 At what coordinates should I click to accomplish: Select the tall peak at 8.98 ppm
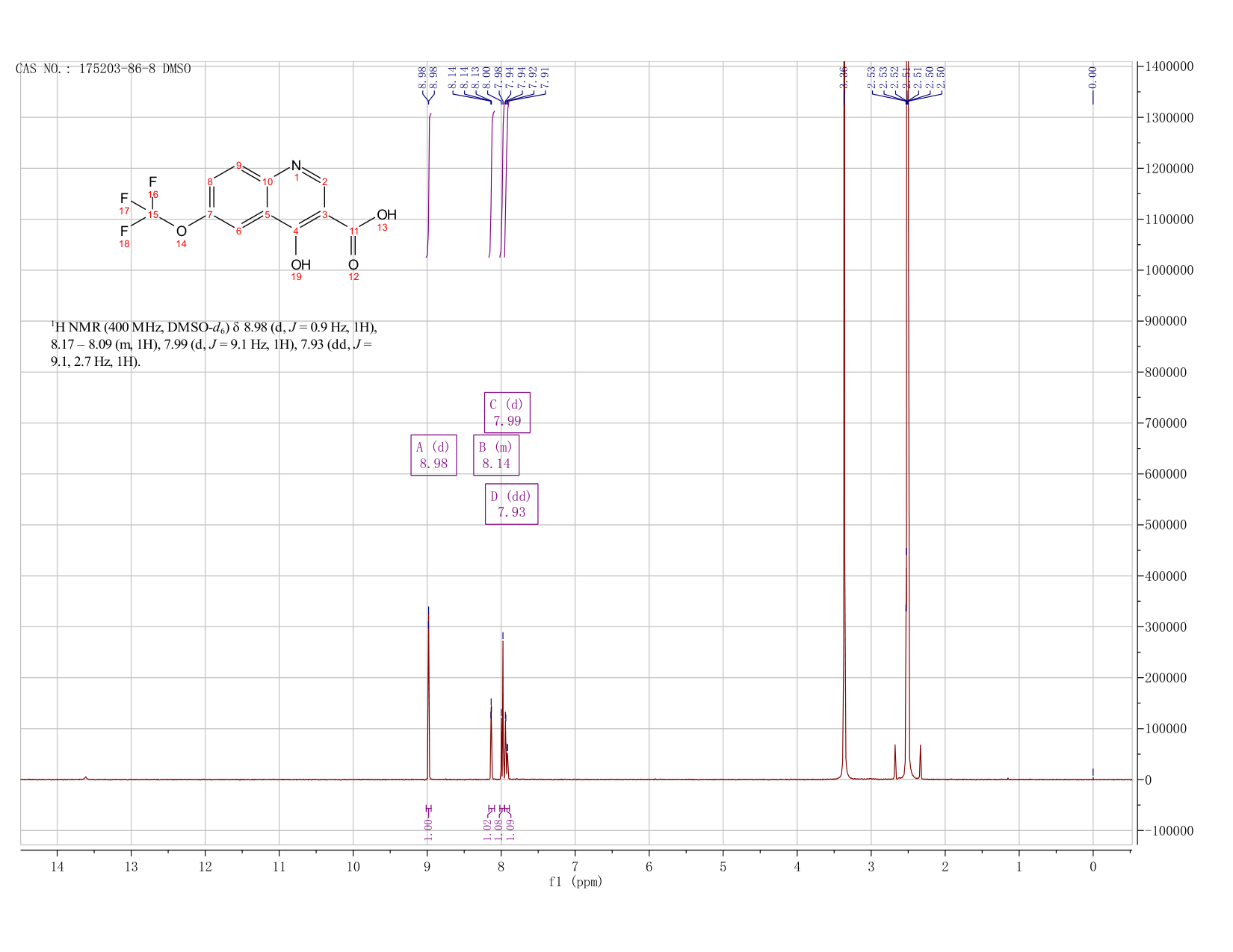428,693
